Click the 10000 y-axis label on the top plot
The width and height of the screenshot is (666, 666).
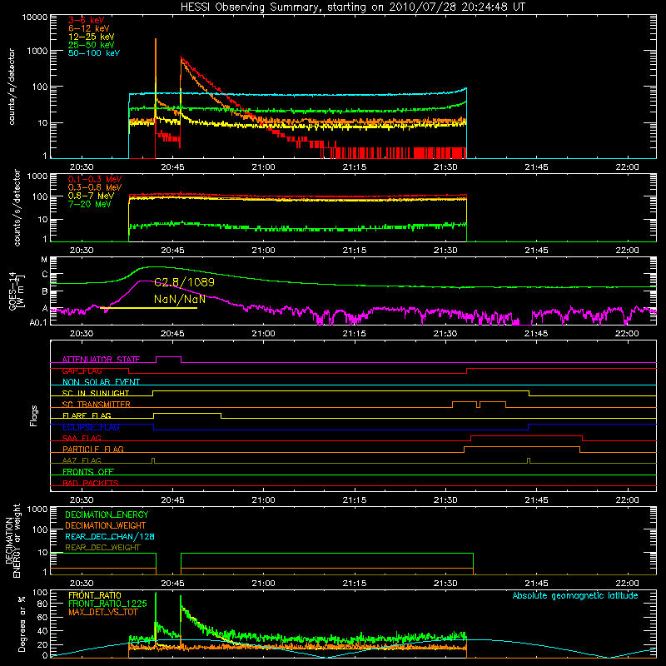point(35,17)
